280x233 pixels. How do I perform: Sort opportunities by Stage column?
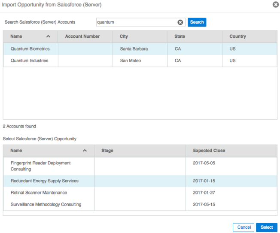point(107,151)
